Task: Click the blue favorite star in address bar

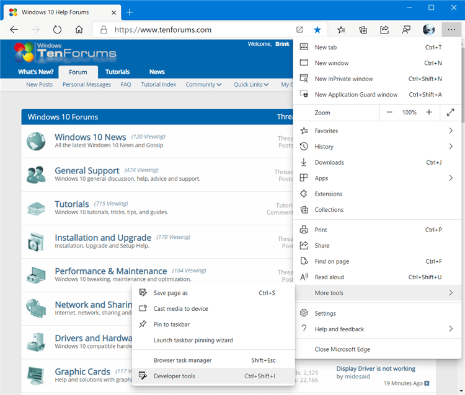Action: tap(317, 30)
